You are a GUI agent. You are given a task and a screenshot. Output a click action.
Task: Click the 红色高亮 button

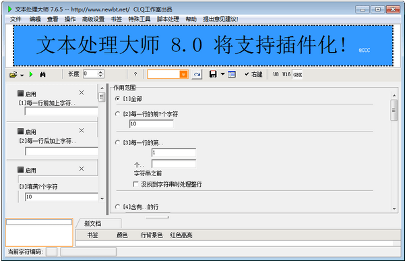[x=181, y=235]
